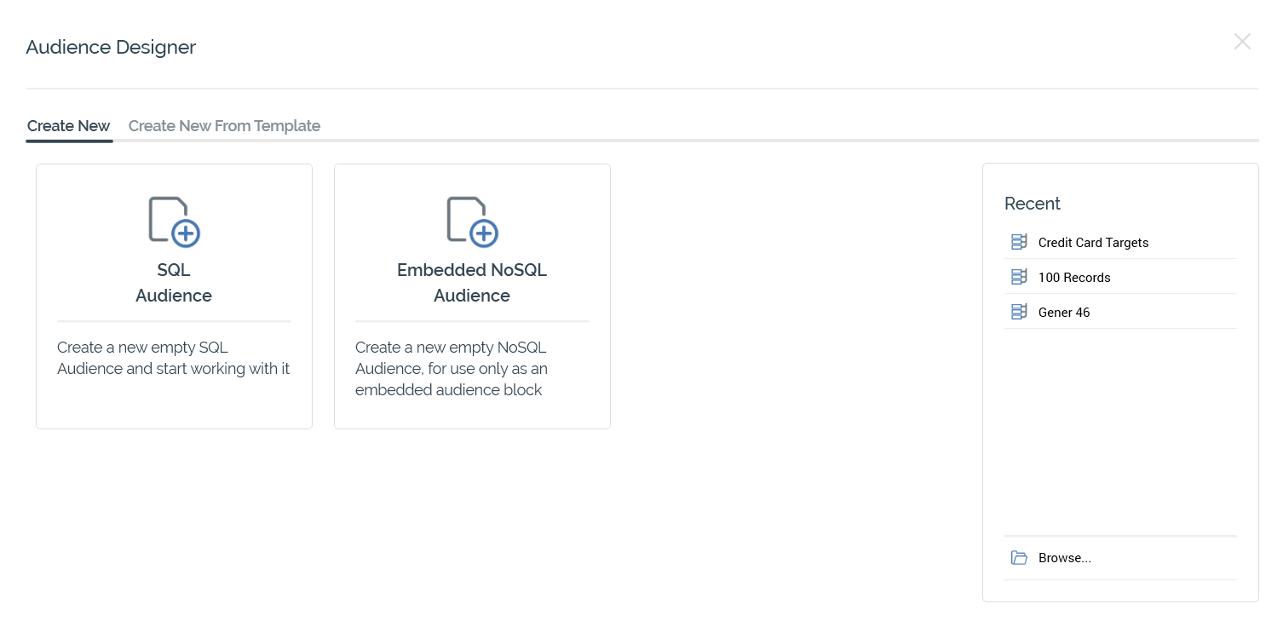Click the NoSQL embedded audience block description
The image size is (1283, 627).
click(x=452, y=369)
